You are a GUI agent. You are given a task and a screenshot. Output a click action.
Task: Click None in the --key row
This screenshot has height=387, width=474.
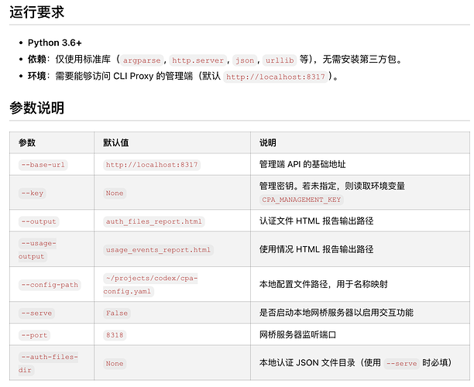pyautogui.click(x=115, y=193)
